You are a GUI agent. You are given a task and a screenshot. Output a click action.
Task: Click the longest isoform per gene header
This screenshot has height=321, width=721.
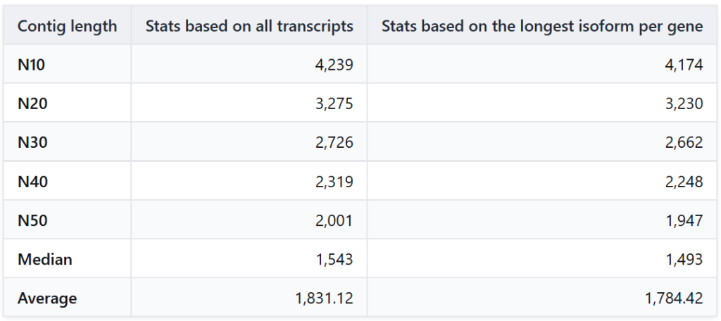541,27
